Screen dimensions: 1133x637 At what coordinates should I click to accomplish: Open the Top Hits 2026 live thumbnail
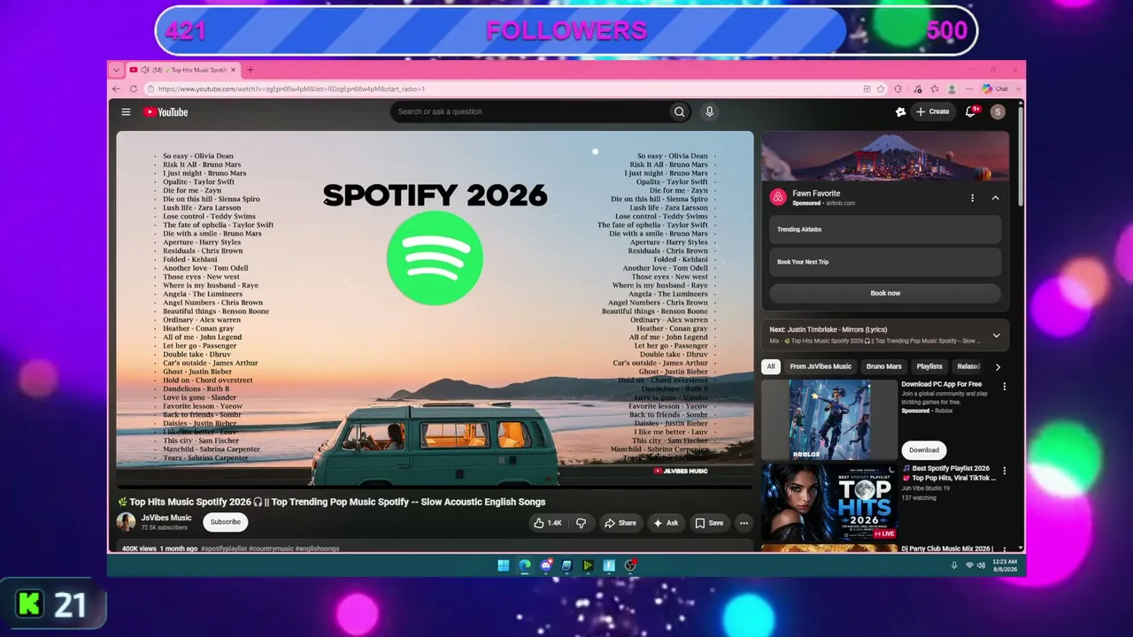click(x=829, y=503)
